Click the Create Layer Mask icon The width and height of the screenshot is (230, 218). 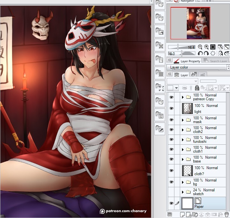click(x=214, y=215)
